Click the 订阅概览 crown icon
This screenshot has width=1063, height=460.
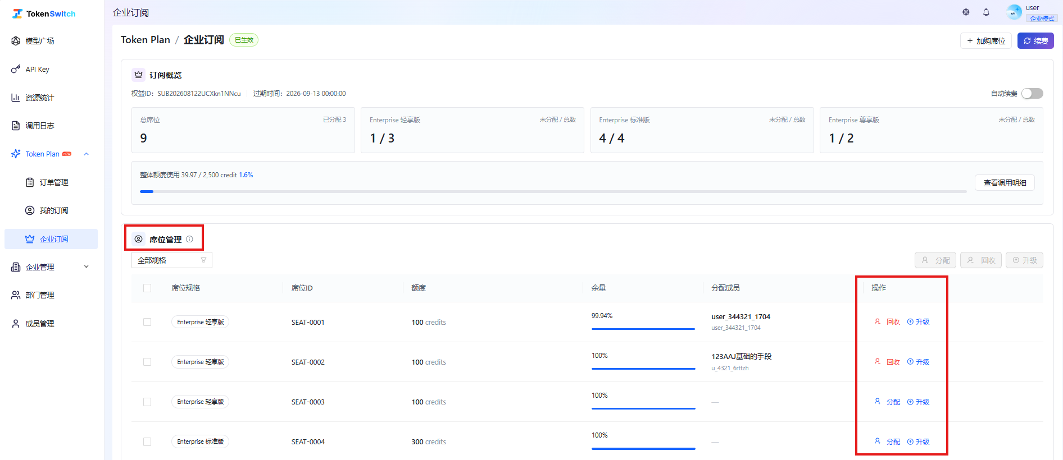pyautogui.click(x=138, y=75)
